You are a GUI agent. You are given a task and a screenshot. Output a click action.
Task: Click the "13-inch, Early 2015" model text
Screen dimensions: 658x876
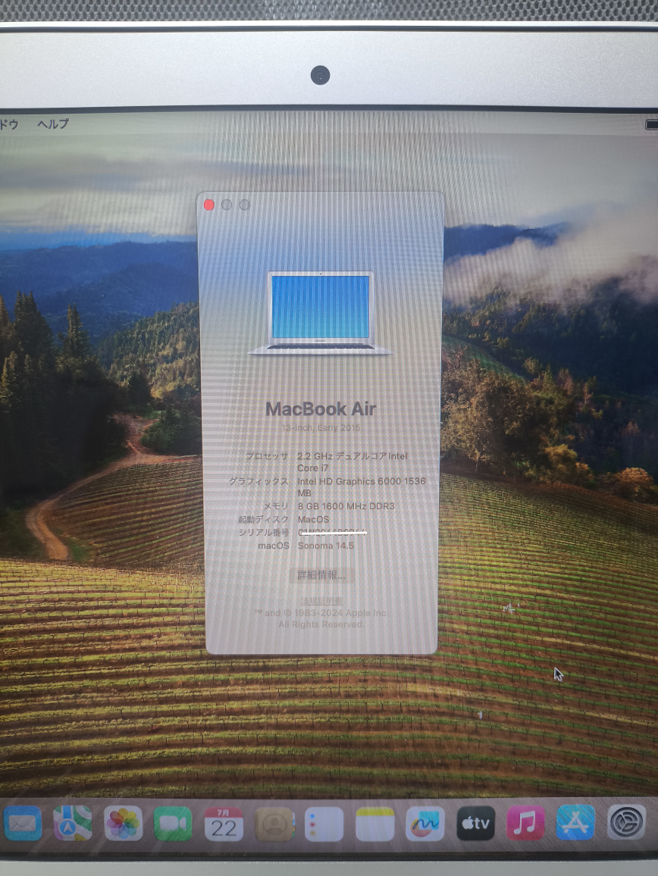[x=321, y=428]
